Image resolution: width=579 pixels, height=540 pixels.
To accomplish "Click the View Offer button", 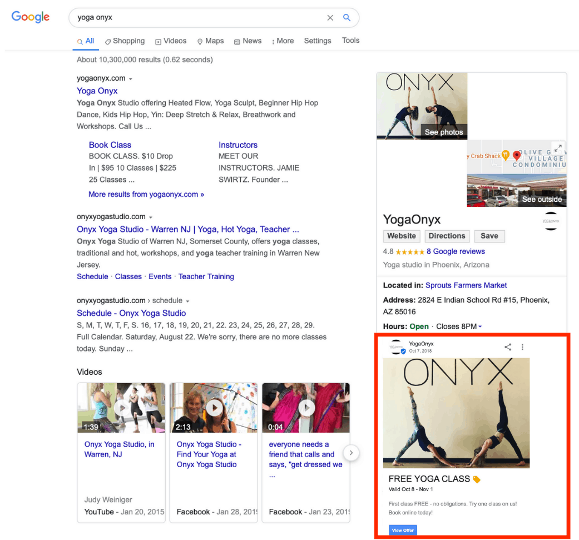I will tap(403, 530).
